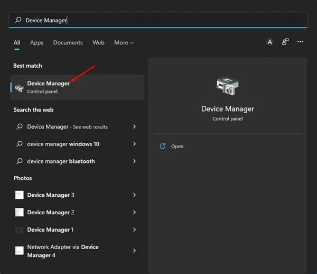Switch to the Apps tab
Screen dimensions: 317x274
click(36, 43)
